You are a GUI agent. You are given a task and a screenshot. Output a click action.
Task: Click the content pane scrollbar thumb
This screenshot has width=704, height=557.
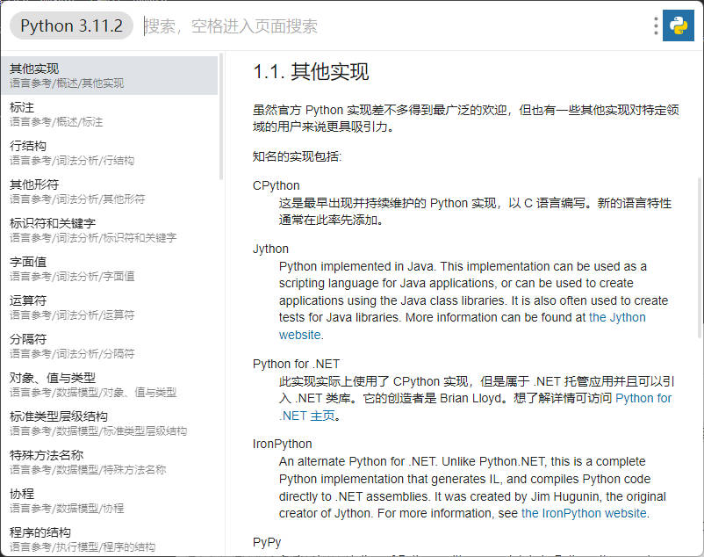pyautogui.click(x=700, y=257)
